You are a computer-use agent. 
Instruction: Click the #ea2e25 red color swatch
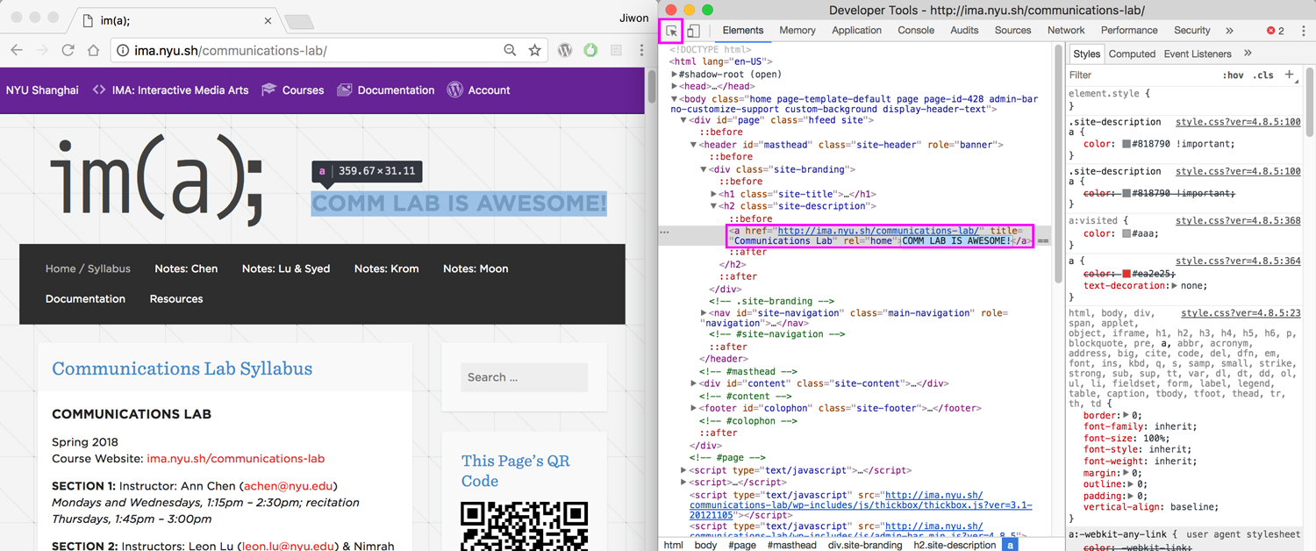click(1126, 274)
